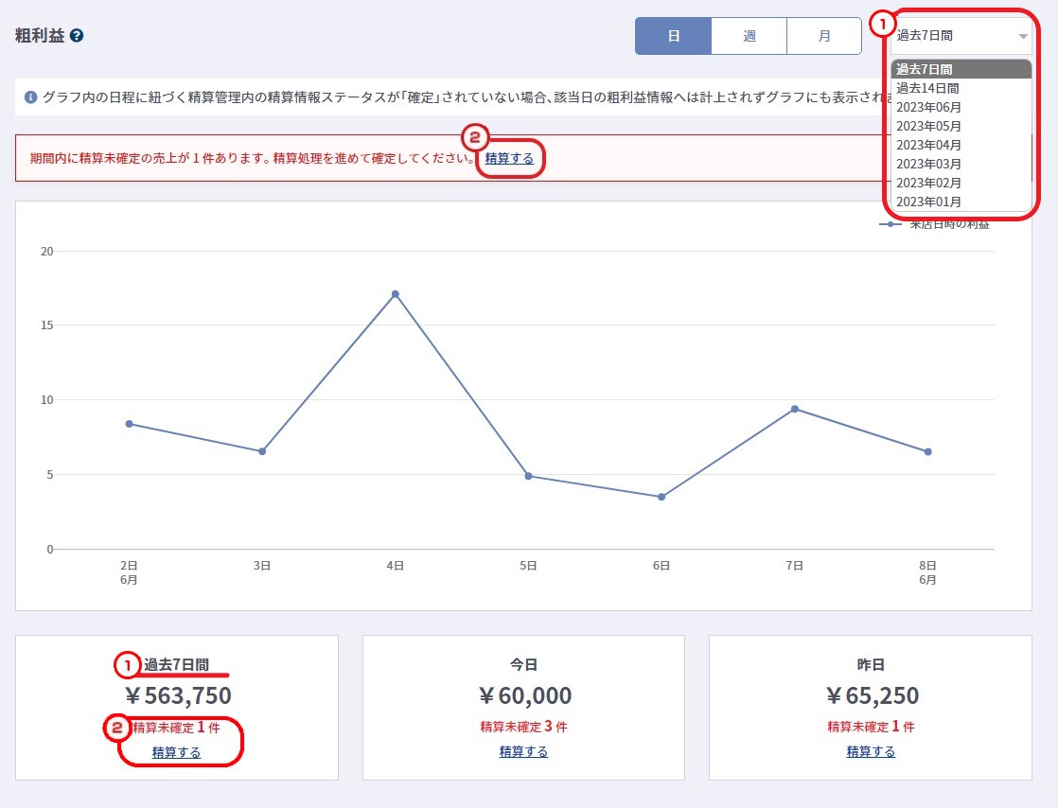Image resolution: width=1058 pixels, height=808 pixels.
Task: Switch graph to 日 view
Action: (673, 36)
